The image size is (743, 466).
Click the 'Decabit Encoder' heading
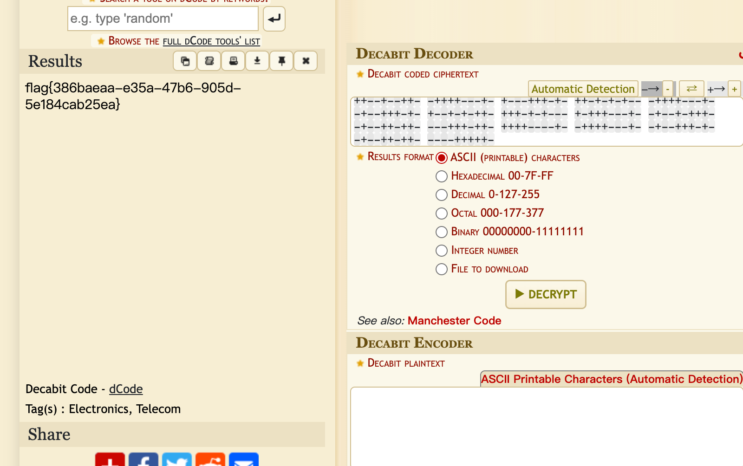point(414,343)
